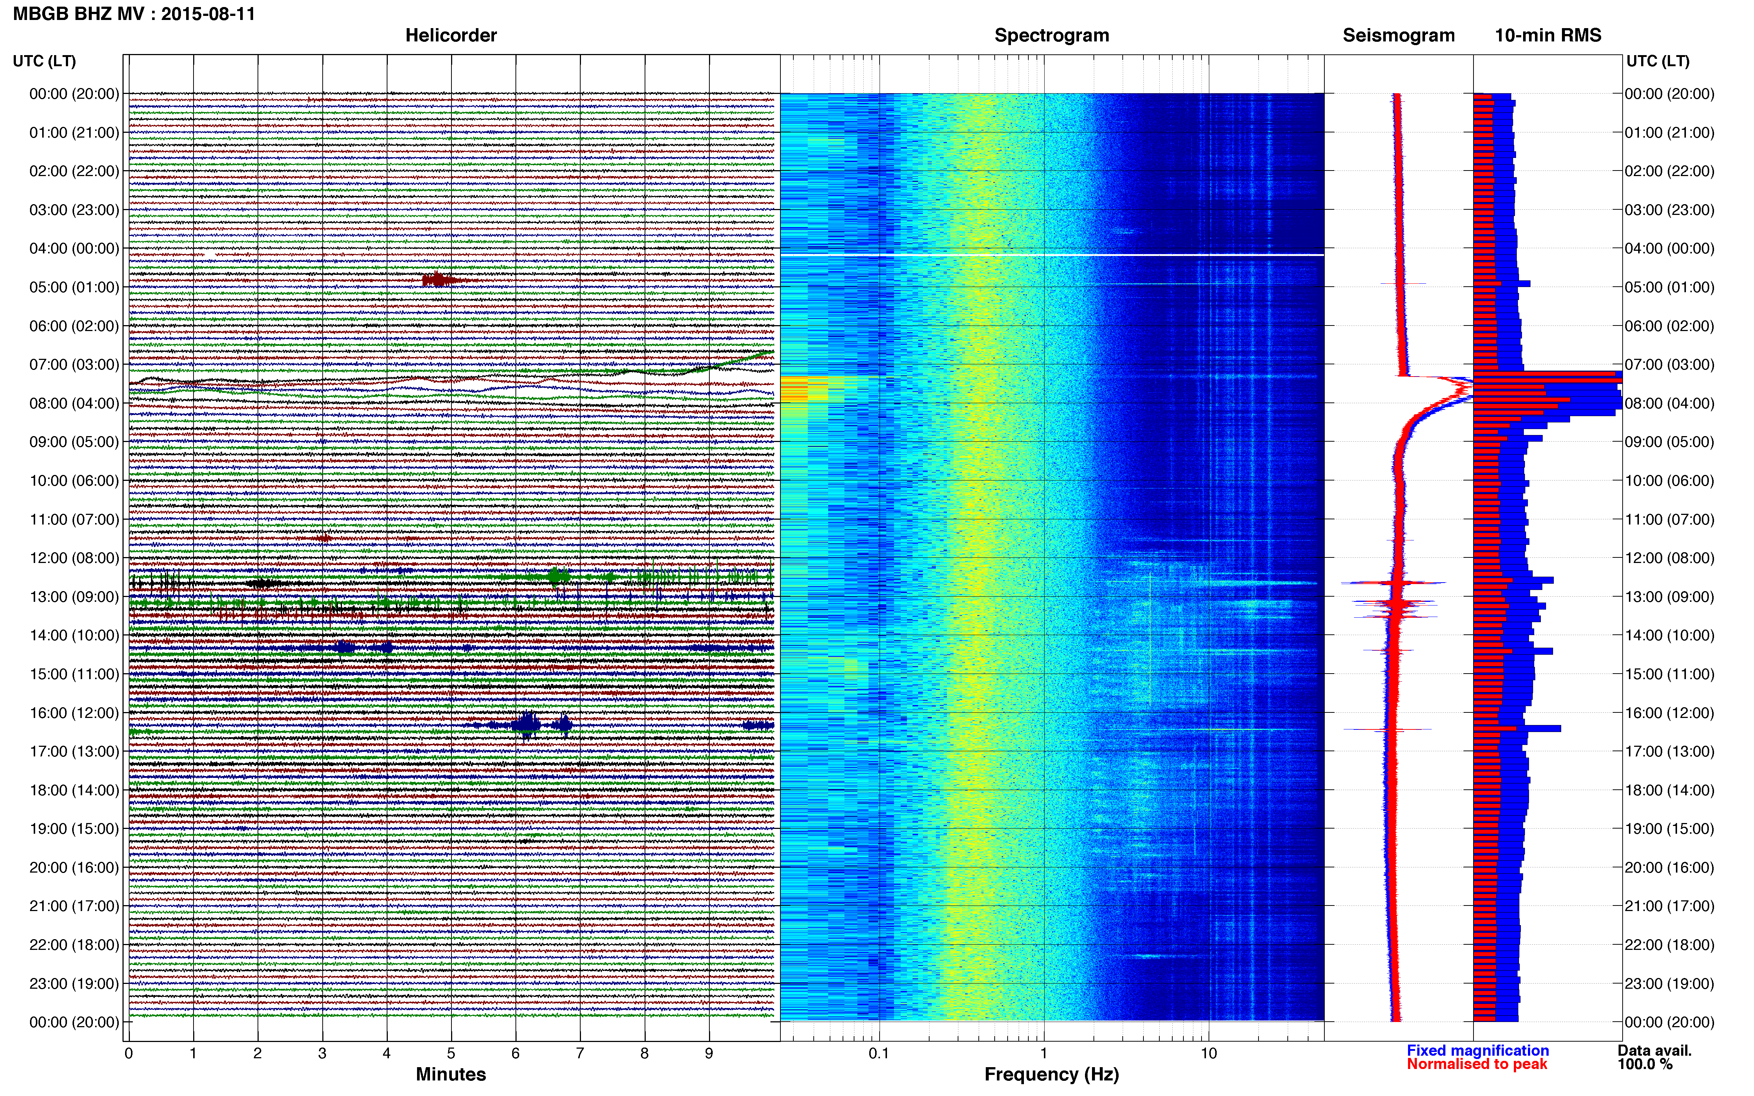Select the Normalised to peak legend text

pos(1477,1064)
